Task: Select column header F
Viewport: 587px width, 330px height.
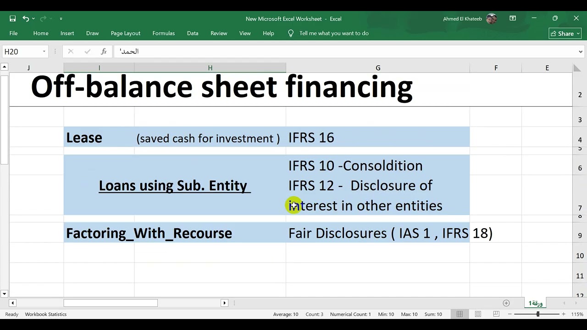Action: [496, 68]
